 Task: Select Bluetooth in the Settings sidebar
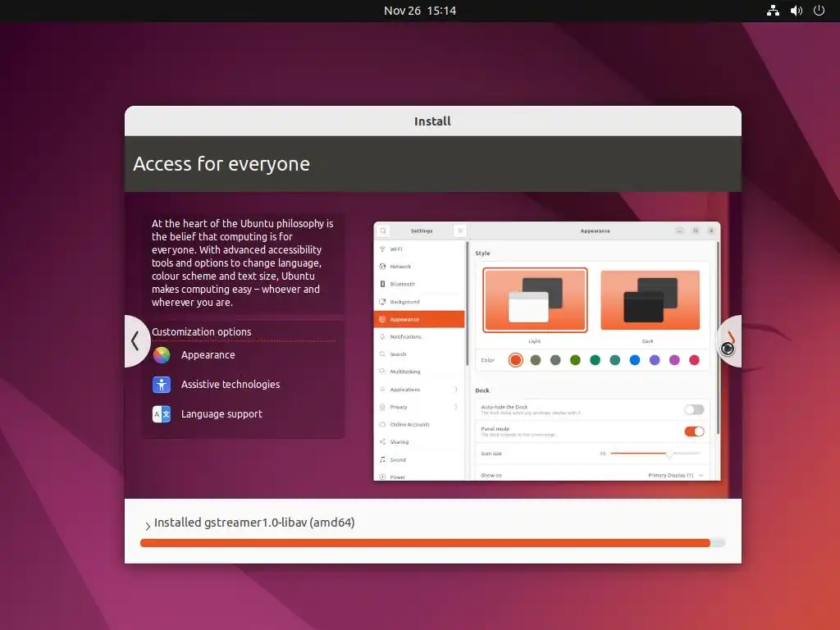coord(419,284)
